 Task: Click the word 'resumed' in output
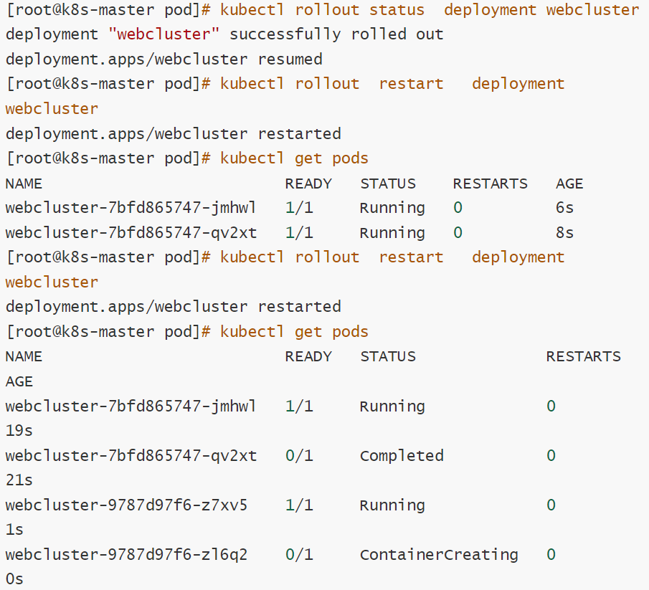(290, 60)
